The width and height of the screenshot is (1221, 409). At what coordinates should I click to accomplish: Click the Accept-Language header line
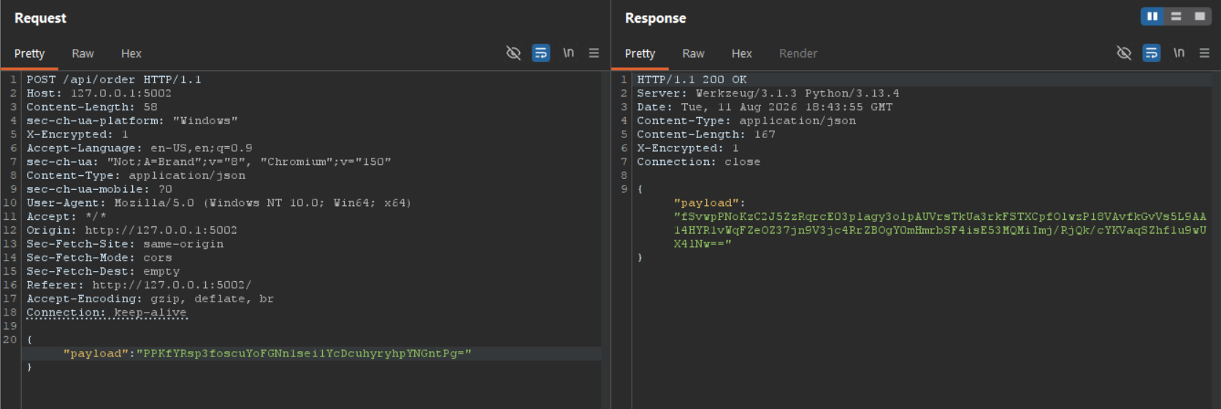click(x=139, y=148)
